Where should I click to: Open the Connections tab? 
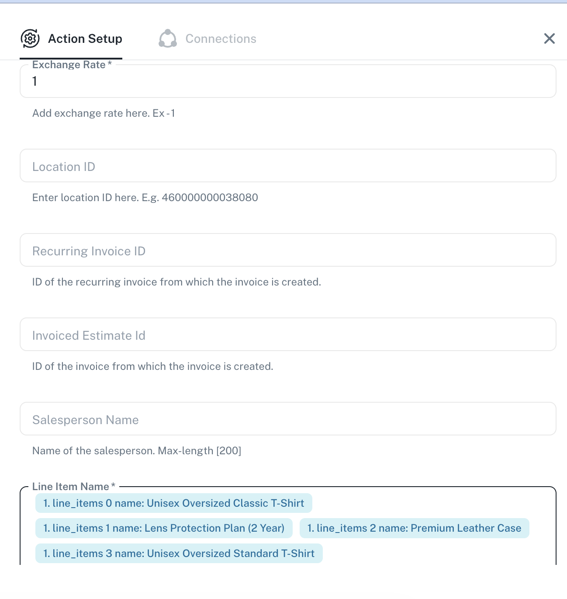pos(221,38)
